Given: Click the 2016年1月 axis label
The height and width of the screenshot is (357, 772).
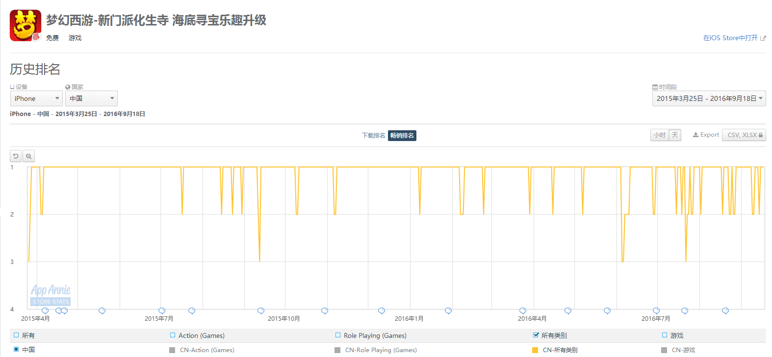Looking at the screenshot, I should point(409,318).
